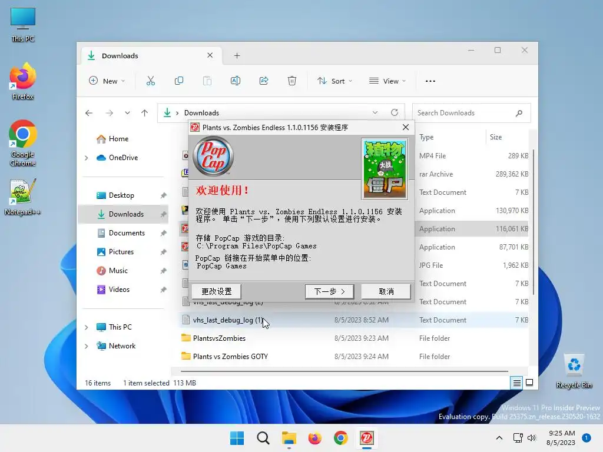Select Home in navigation pane
The image size is (603, 452).
118,139
